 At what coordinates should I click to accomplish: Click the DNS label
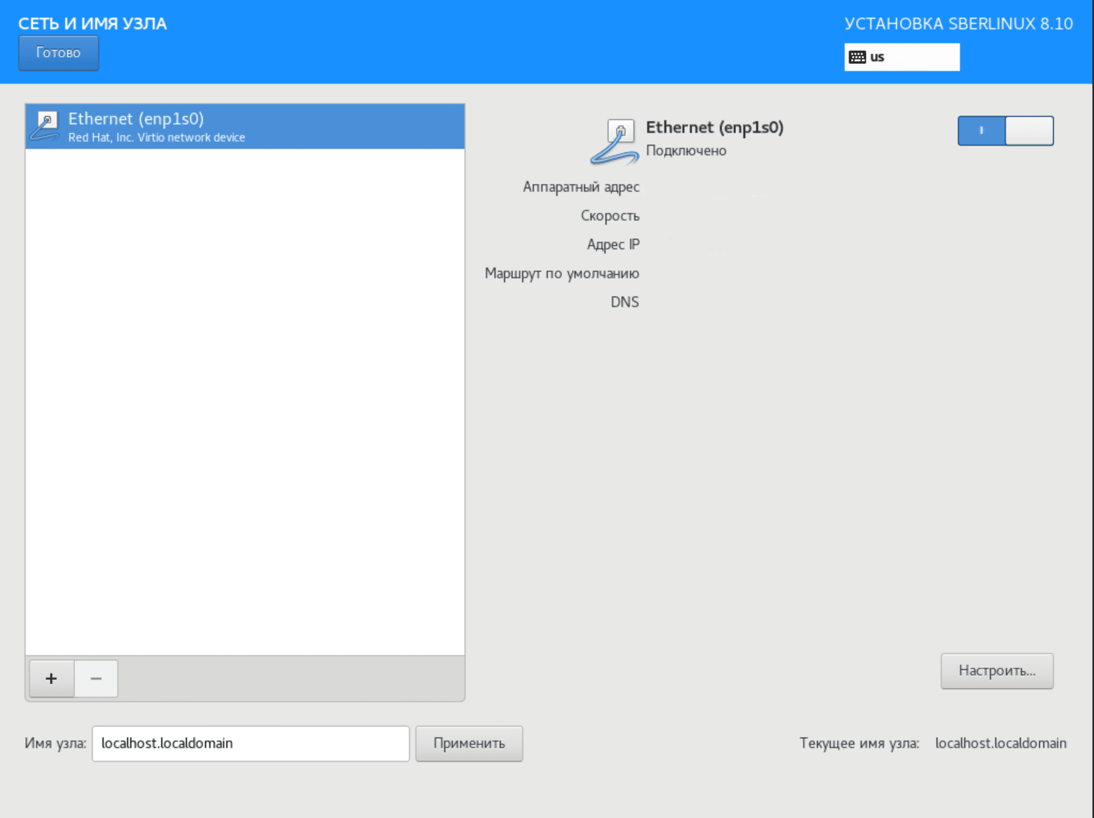click(x=625, y=302)
